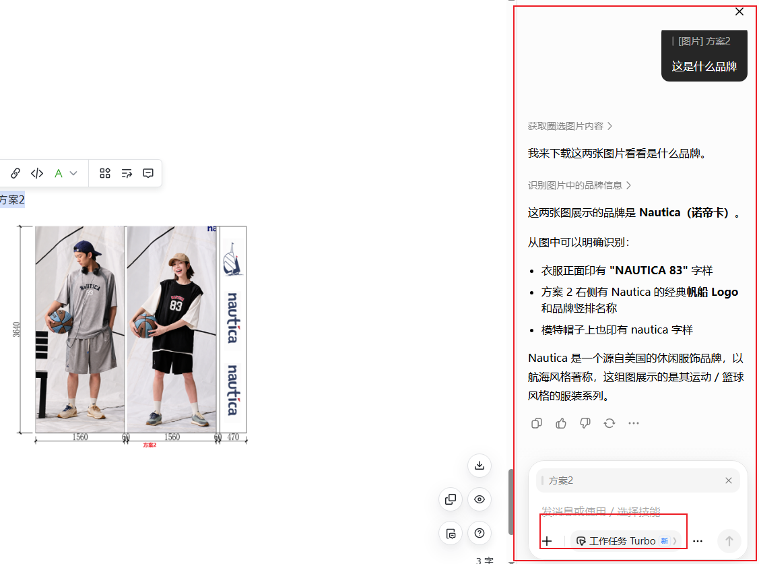The height and width of the screenshot is (564, 759).
Task: Copy the AI response
Action: tap(536, 424)
